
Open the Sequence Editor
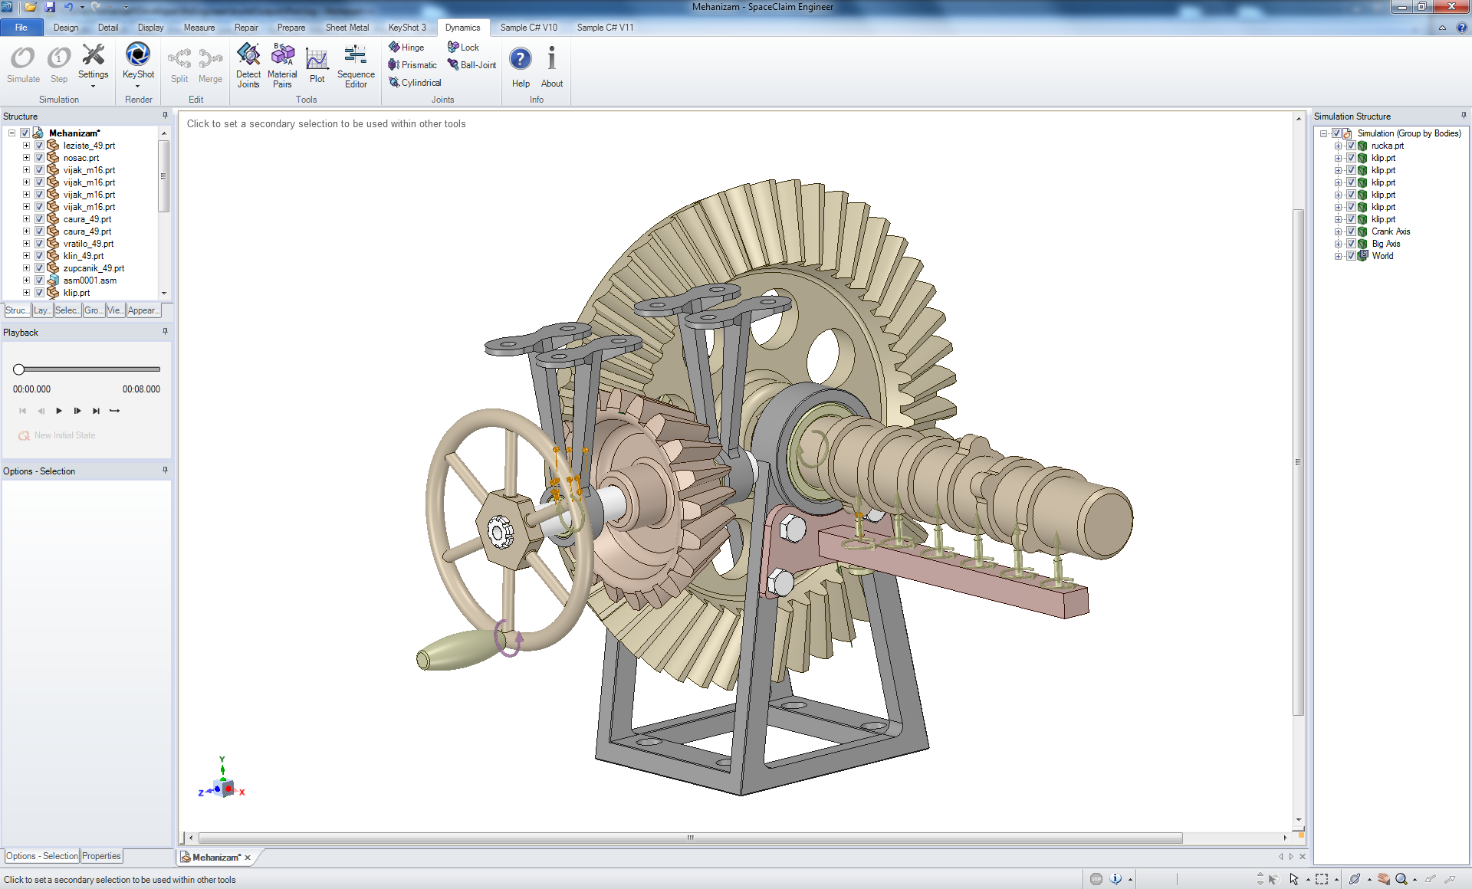pyautogui.click(x=355, y=65)
